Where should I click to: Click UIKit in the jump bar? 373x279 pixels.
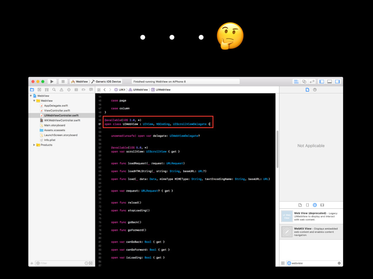point(119,90)
